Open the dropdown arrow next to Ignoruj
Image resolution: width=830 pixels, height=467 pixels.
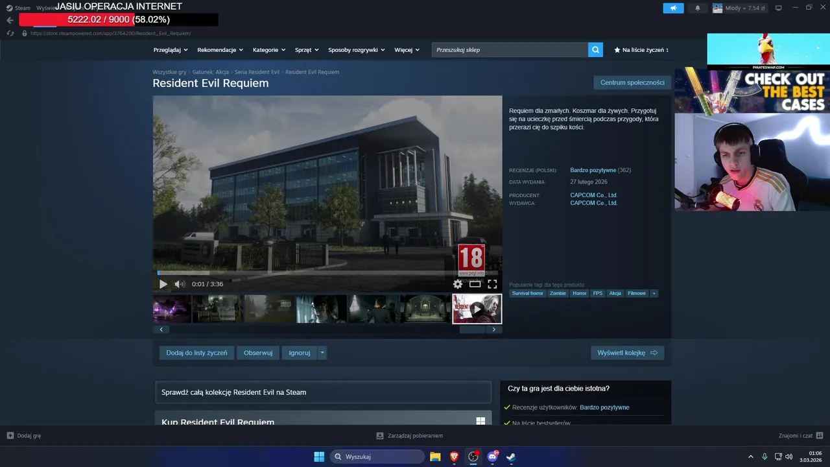322,353
